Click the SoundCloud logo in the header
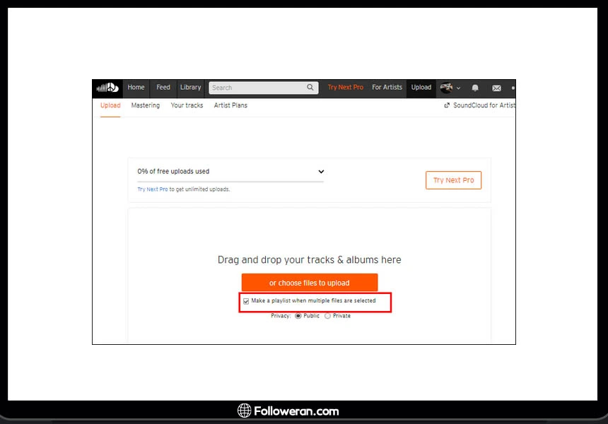Viewport: 608px width, 424px height. click(x=107, y=88)
